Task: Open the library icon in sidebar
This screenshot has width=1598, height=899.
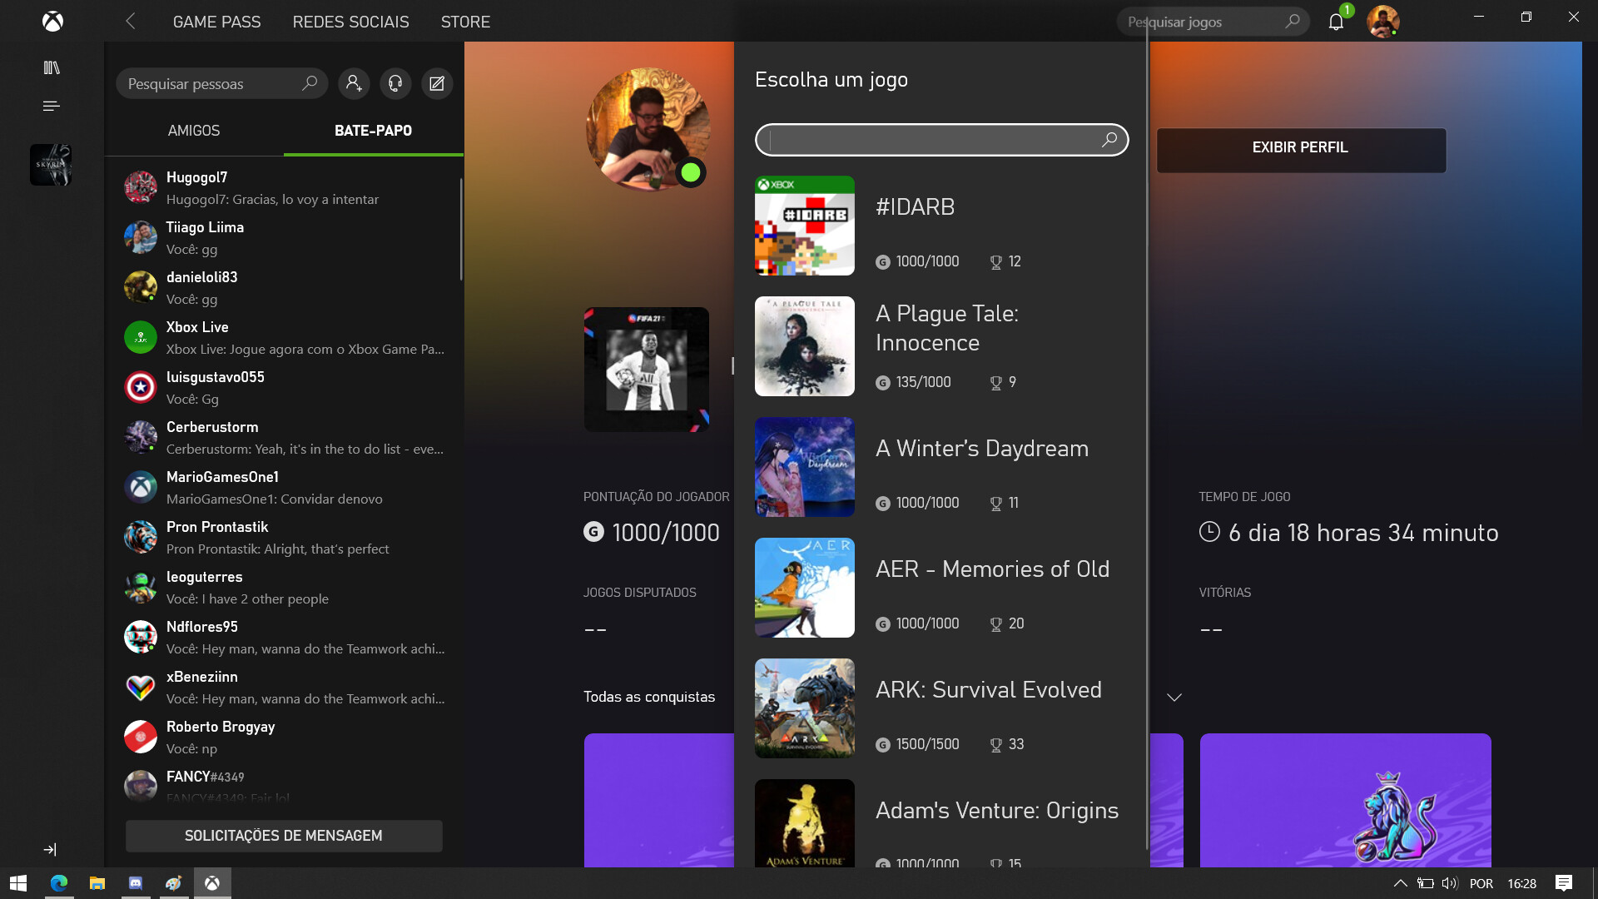Action: point(52,67)
